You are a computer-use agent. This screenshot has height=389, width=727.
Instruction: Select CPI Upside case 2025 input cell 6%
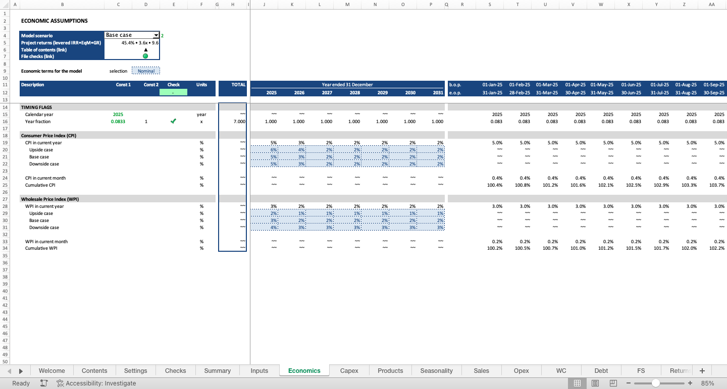(x=264, y=150)
